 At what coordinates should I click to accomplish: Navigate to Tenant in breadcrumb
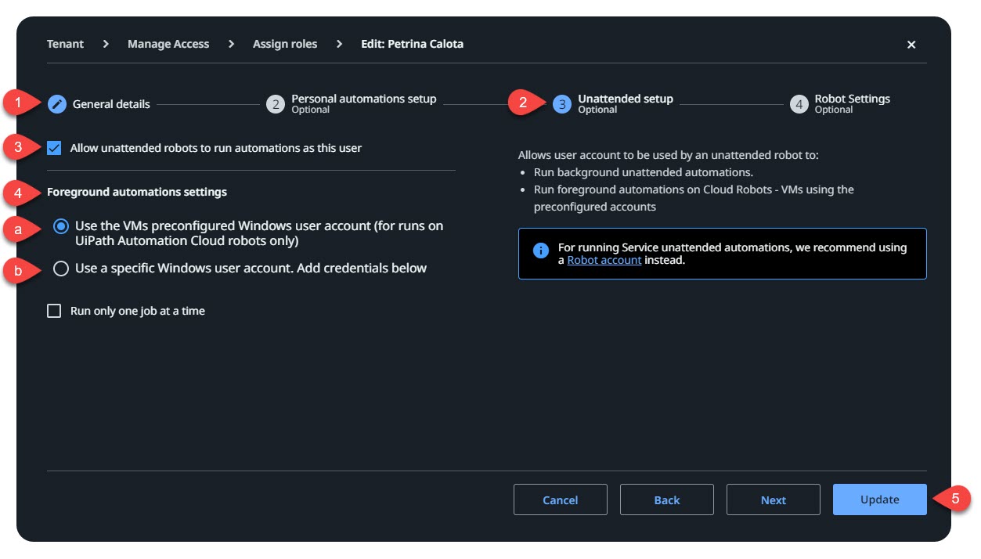(65, 44)
